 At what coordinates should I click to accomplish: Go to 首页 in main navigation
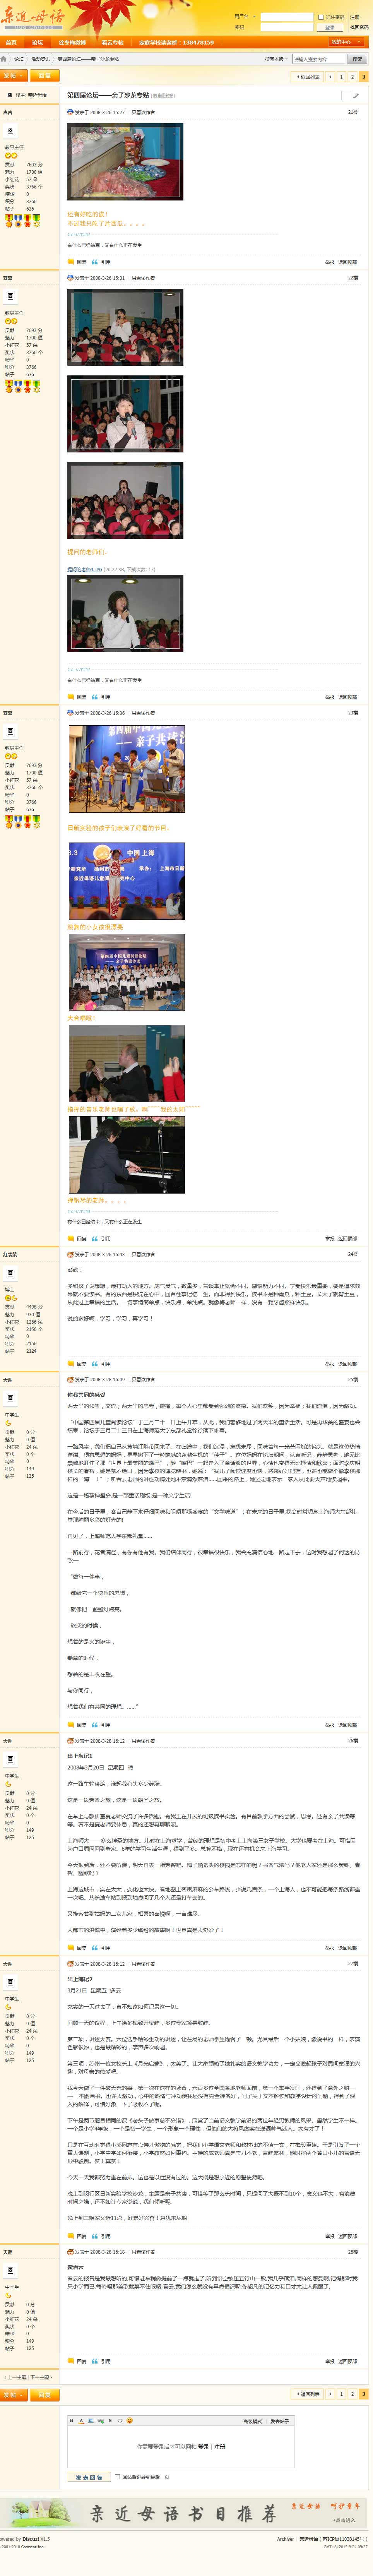[x=11, y=42]
